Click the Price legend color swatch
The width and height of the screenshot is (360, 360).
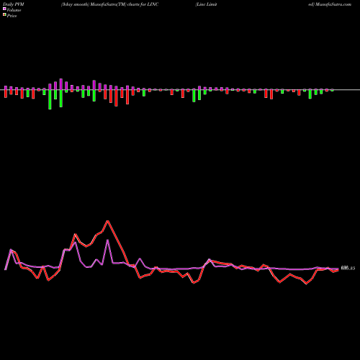coord(4,15)
